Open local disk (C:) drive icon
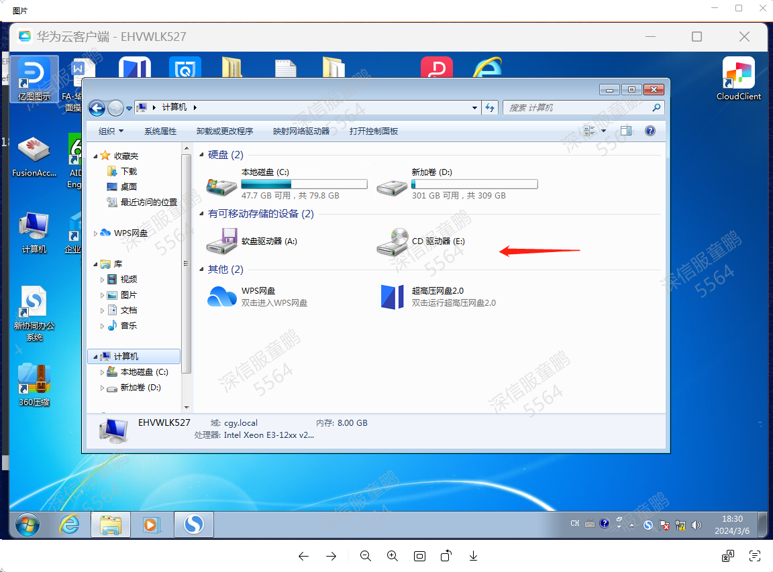Image resolution: width=773 pixels, height=572 pixels. (x=222, y=186)
